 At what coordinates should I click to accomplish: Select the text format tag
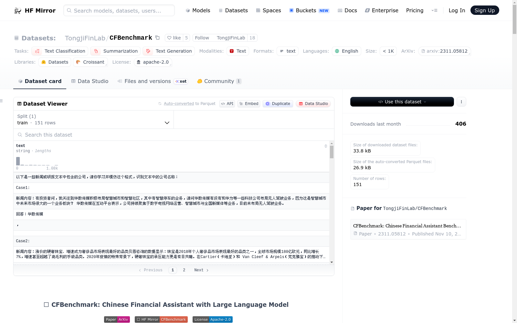coord(288,51)
